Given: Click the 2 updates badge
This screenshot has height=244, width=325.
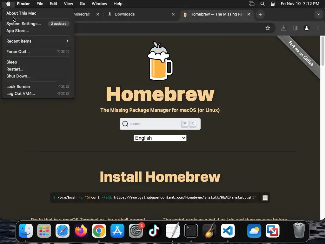Looking at the screenshot, I should click(59, 24).
